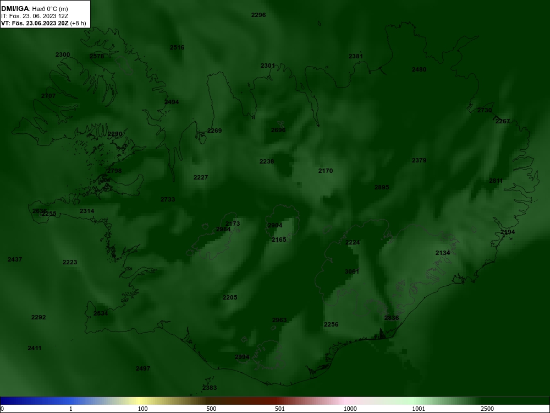Select the 2300 value label
Image resolution: width=550 pixels, height=413 pixels.
63,55
